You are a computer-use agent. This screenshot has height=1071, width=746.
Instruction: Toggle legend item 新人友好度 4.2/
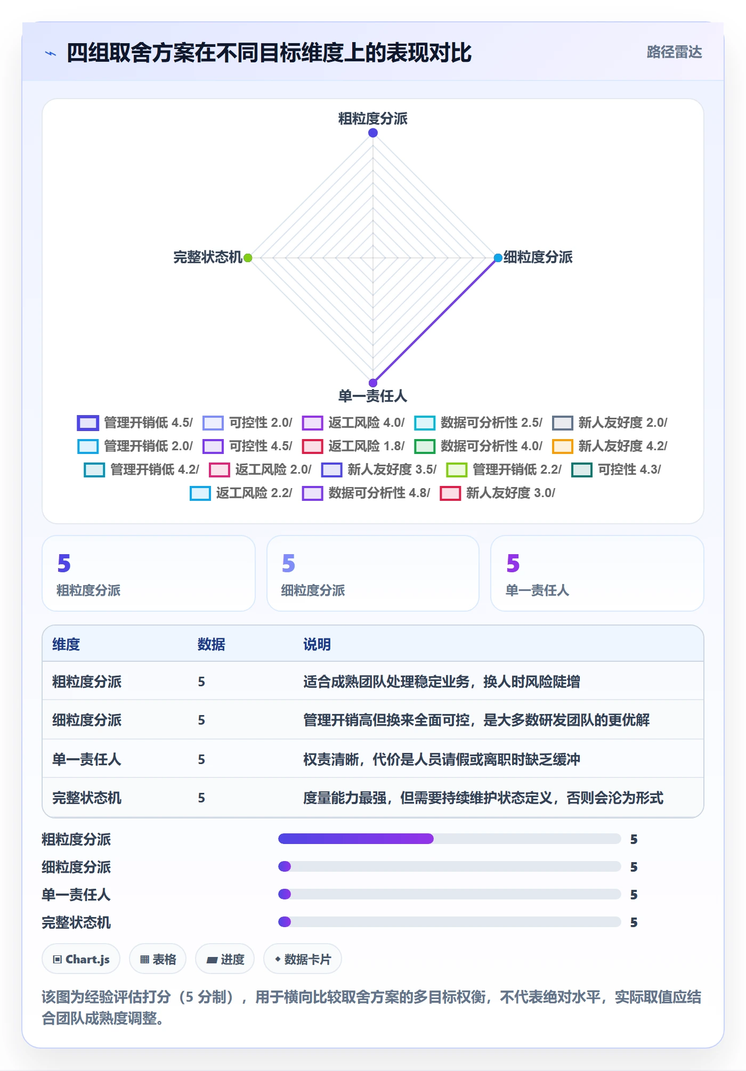tap(610, 446)
